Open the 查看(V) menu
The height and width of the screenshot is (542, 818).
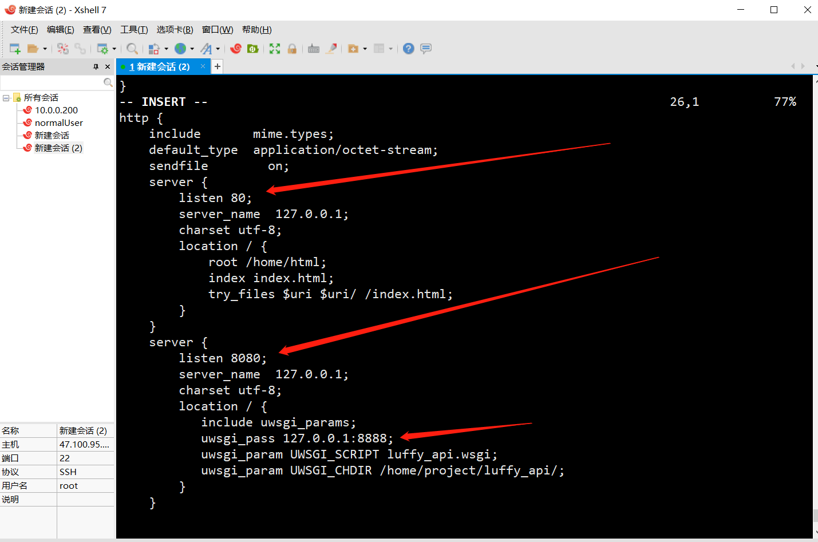[97, 30]
